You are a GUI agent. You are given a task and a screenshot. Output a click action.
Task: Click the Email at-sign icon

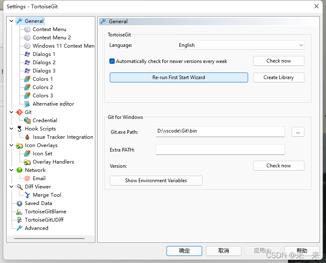click(27, 179)
